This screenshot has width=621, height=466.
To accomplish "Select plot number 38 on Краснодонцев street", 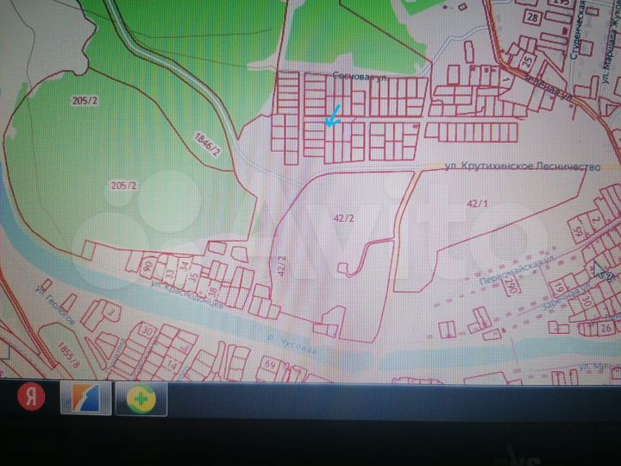I will pos(210,280).
